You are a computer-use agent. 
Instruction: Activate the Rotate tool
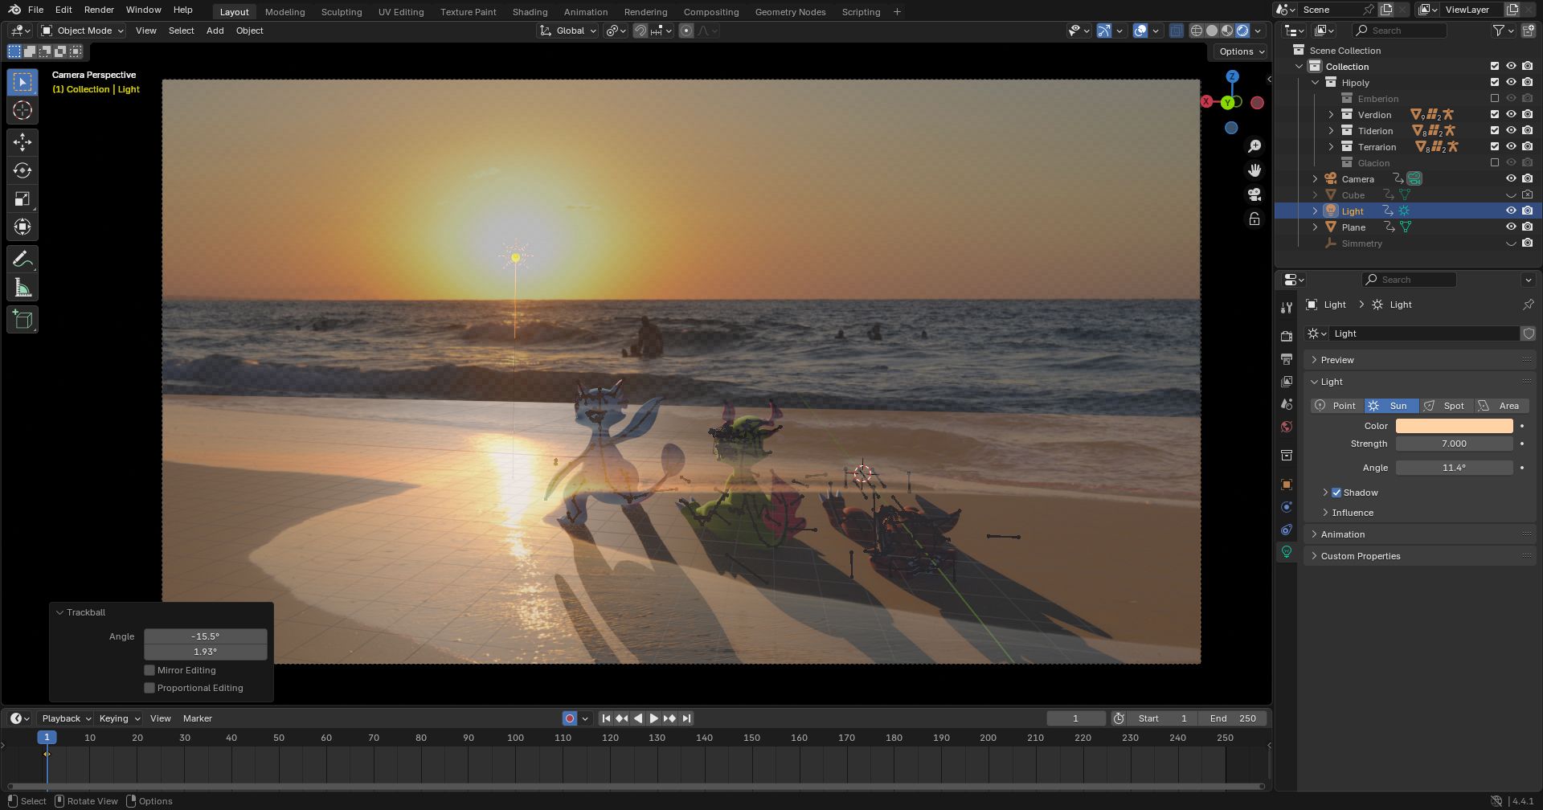coord(23,170)
